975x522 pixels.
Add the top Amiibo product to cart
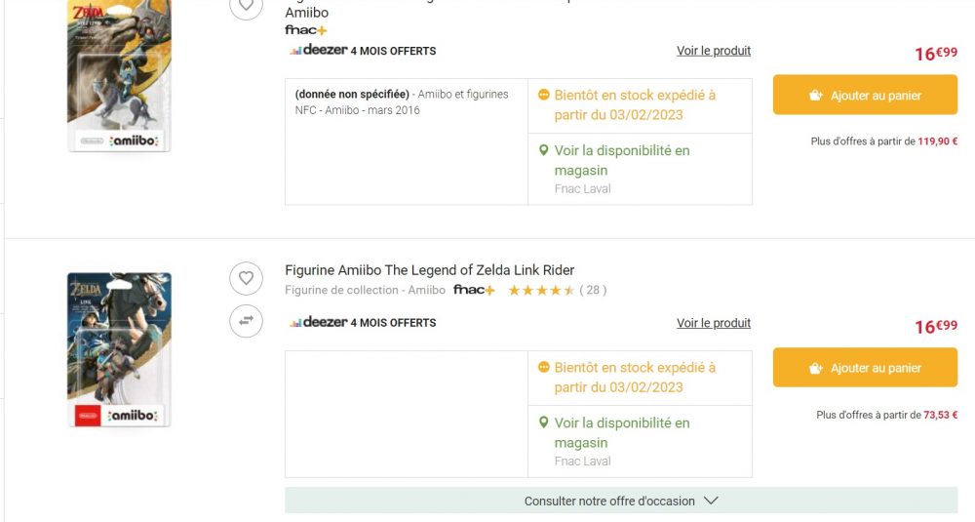(x=865, y=96)
